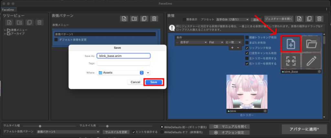Click the create new animation clip icon
The width and height of the screenshot is (331, 138).
point(291,44)
